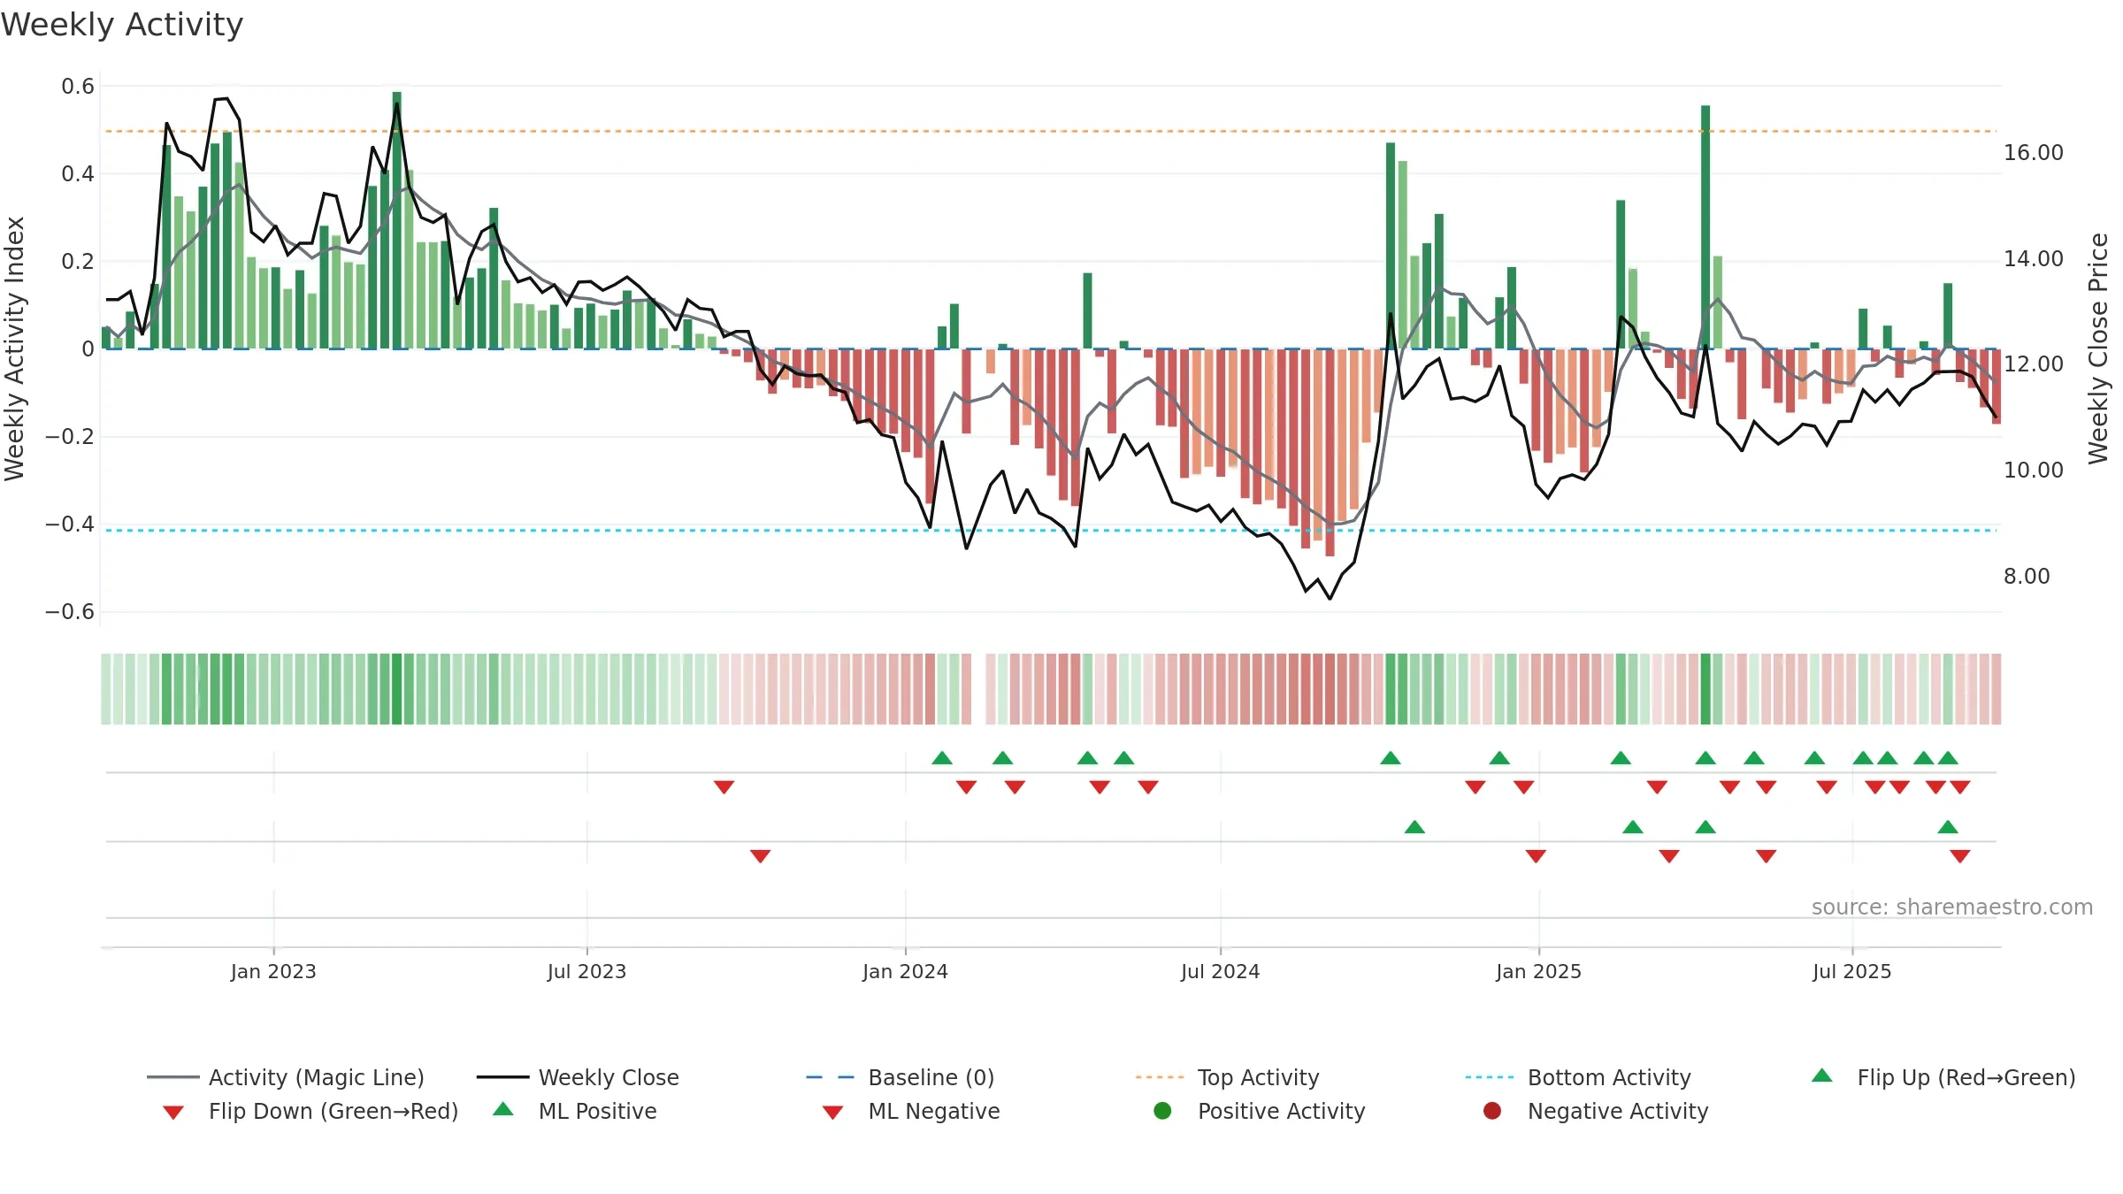Click the Positive Activity legend entry
2123x1194 pixels.
[x=1260, y=1111]
